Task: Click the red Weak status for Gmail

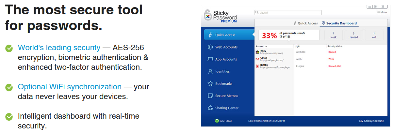Action: coord(331,59)
